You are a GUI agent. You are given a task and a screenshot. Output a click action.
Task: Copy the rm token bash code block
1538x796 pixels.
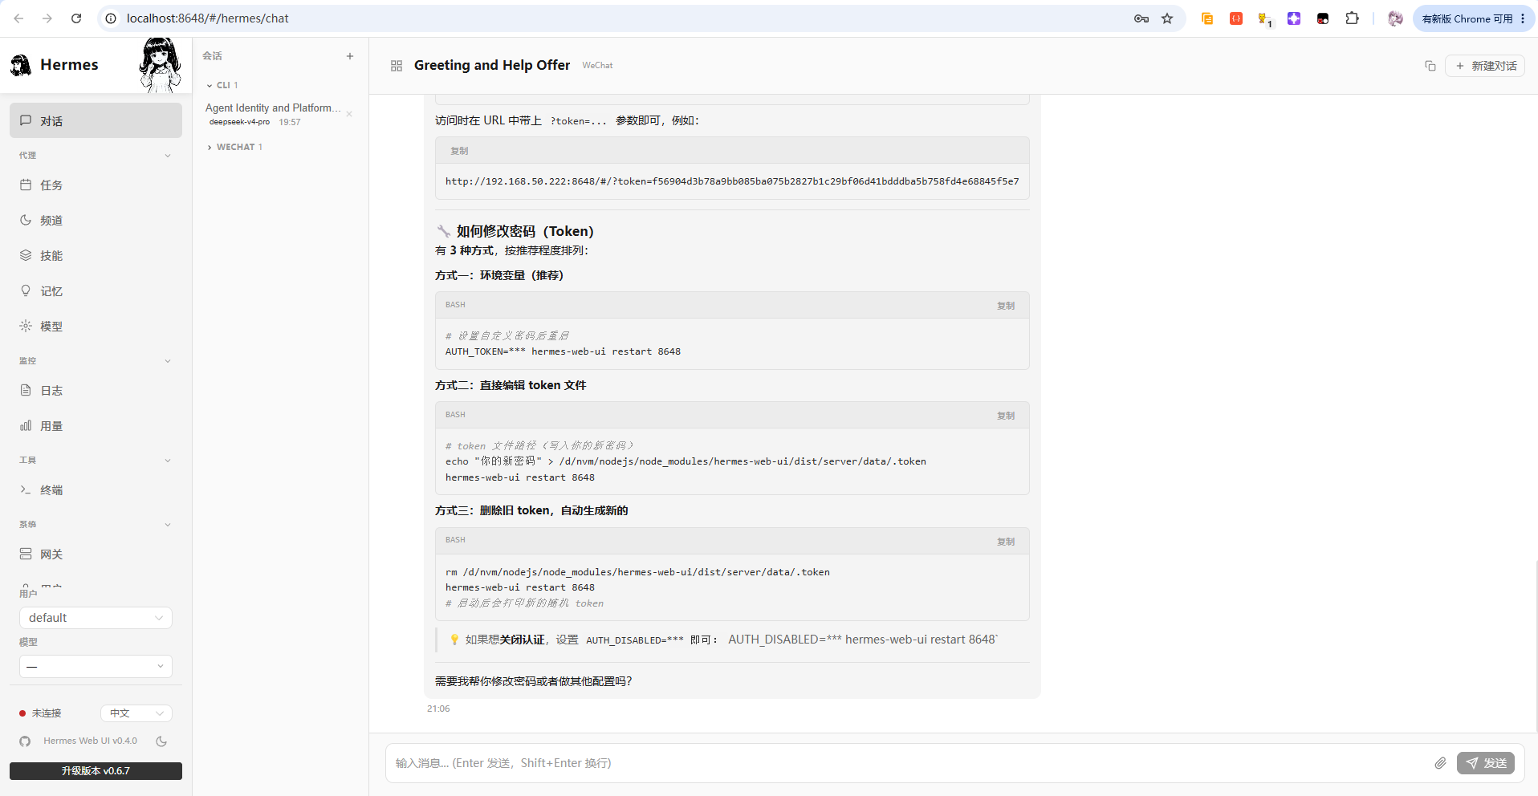[1006, 542]
